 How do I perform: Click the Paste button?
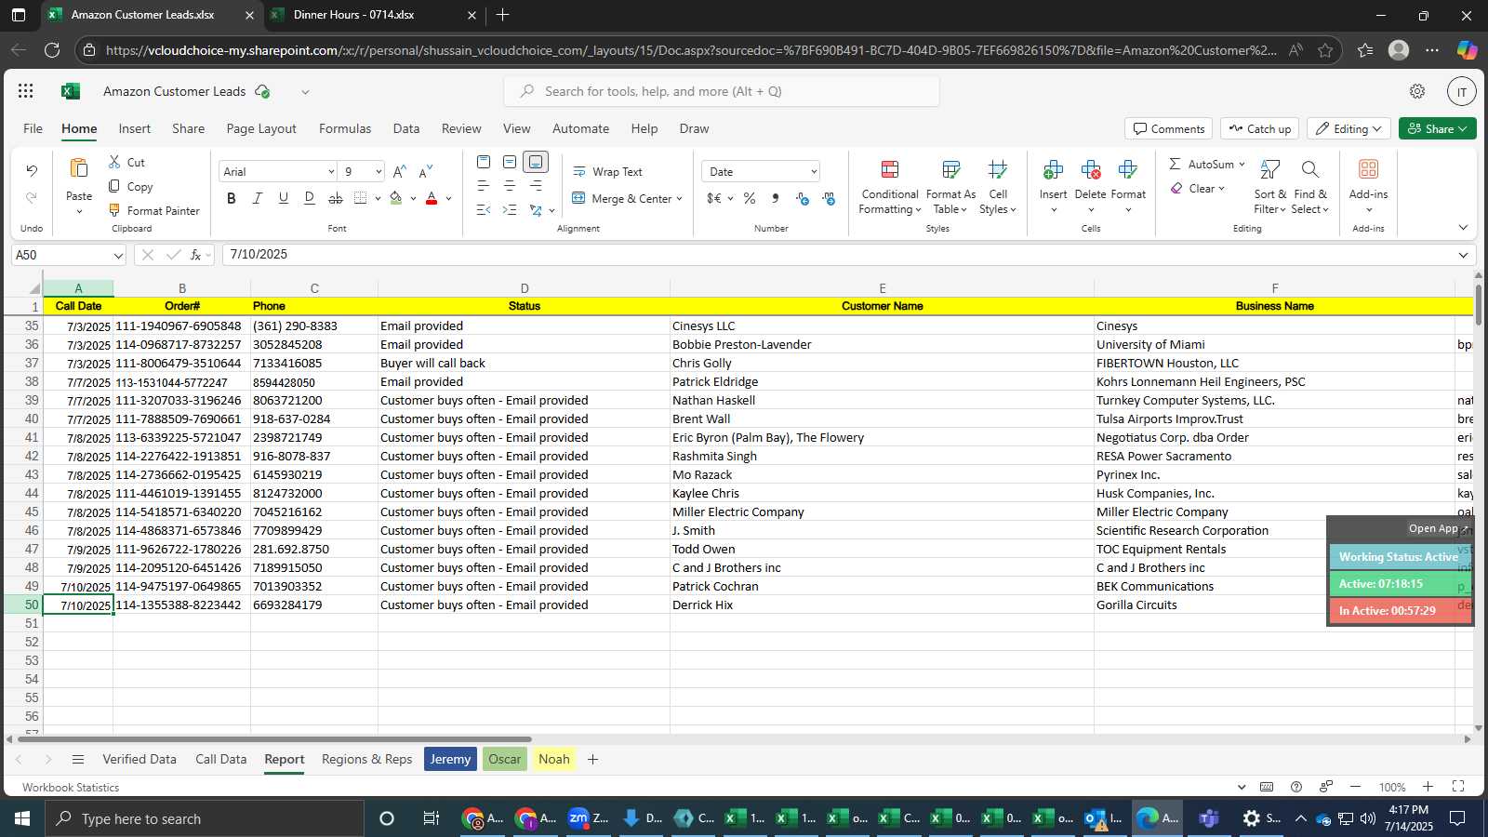pyautogui.click(x=79, y=184)
